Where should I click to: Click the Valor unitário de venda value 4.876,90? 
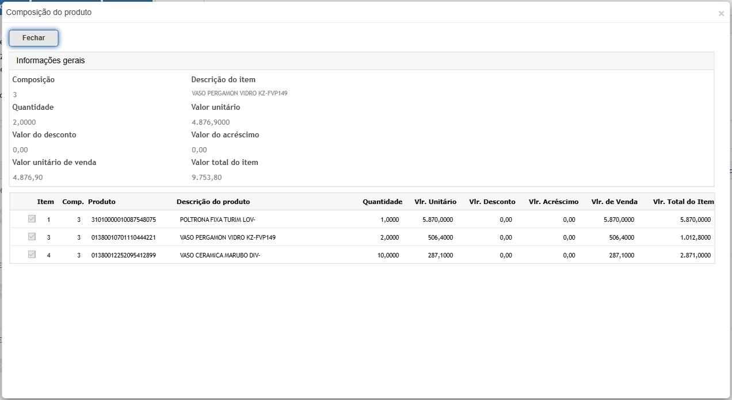tap(28, 177)
